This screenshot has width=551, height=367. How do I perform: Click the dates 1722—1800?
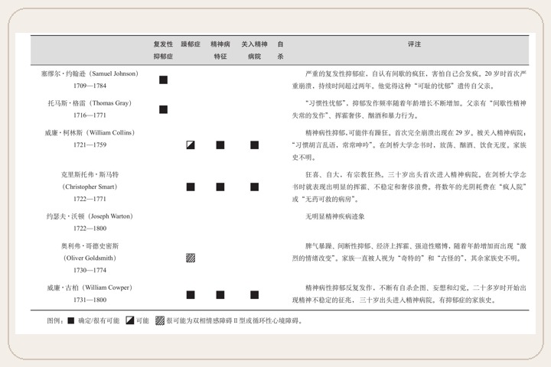[x=90, y=229]
